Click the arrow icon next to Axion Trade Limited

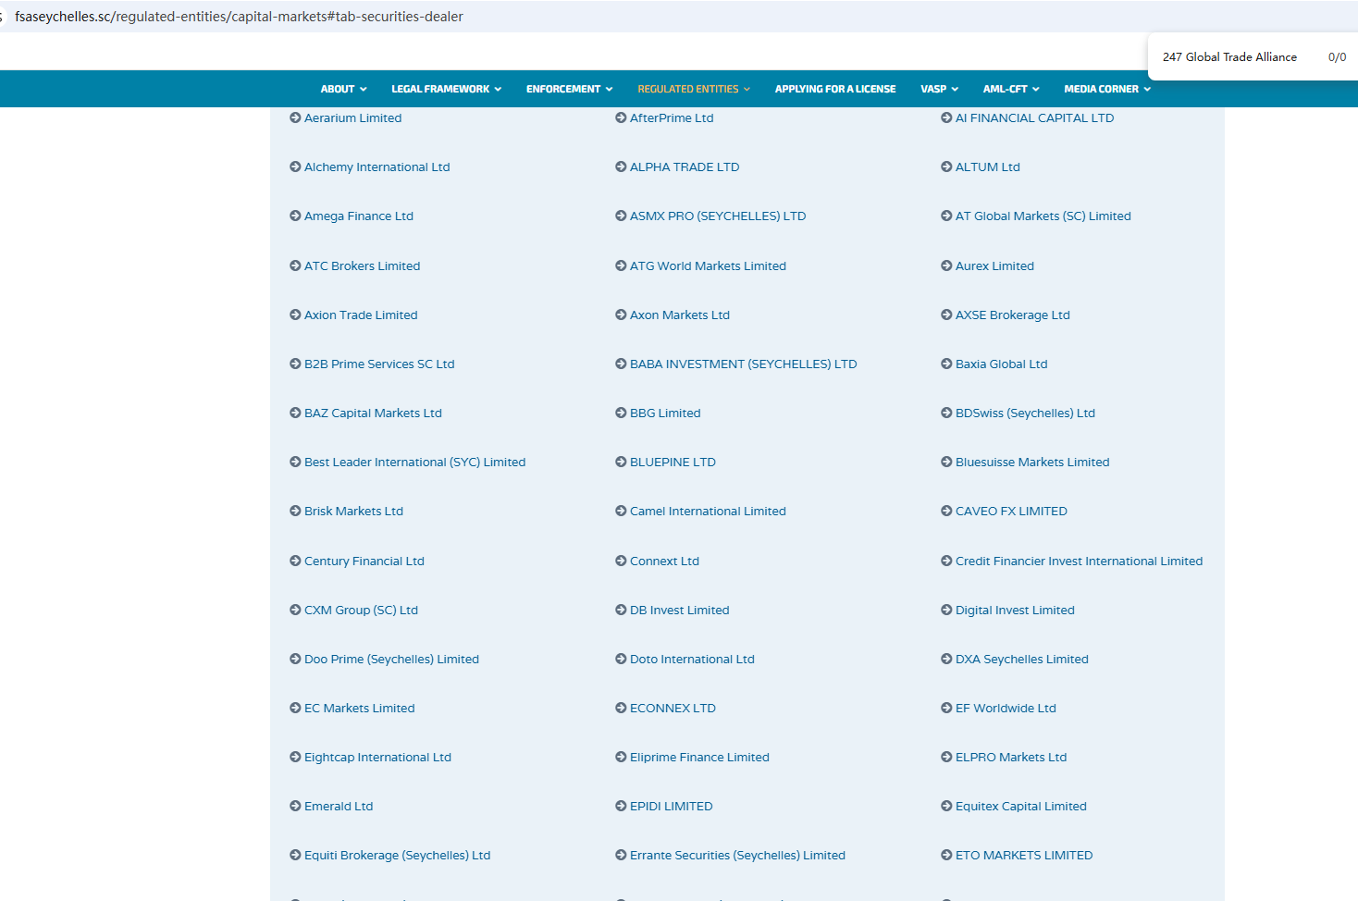point(295,315)
